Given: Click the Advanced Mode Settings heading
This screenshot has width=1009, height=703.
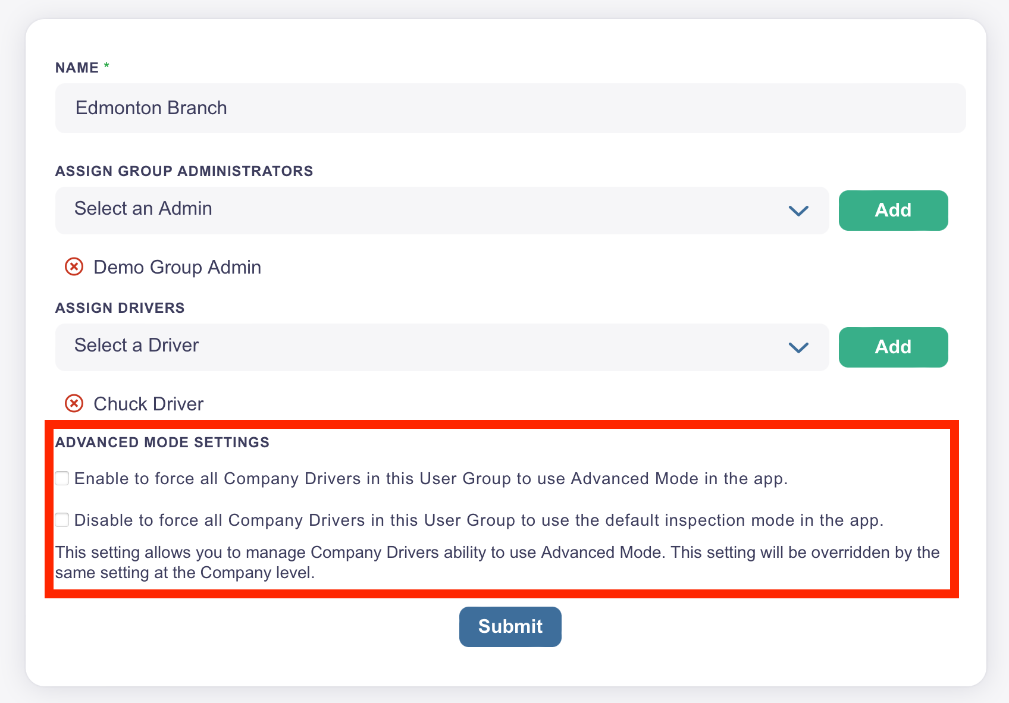Looking at the screenshot, I should tap(162, 442).
